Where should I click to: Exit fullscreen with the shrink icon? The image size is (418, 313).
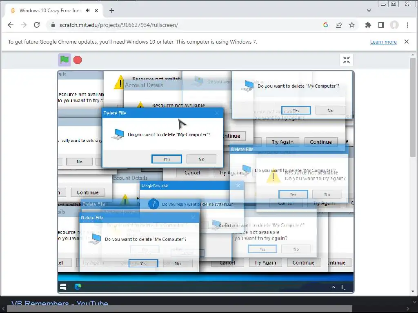pos(347,60)
